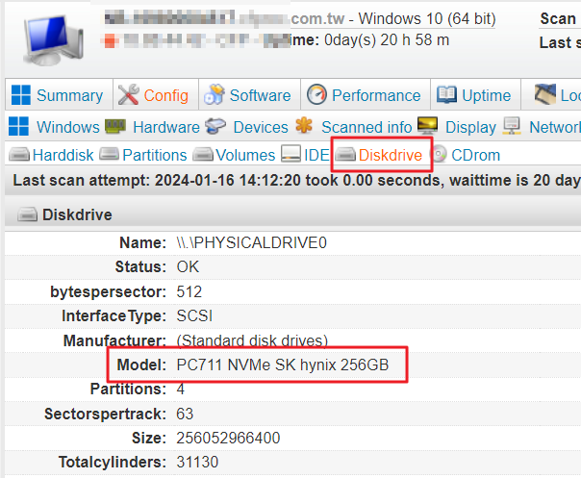Click the wrench icon on the Config tab
This screenshot has height=478, width=581.
tap(129, 95)
